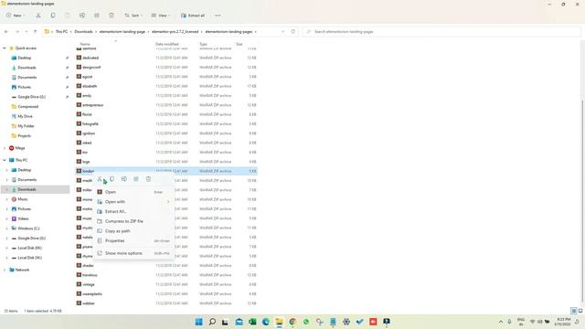Select the Compressed folder in Quick access
The height and width of the screenshot is (329, 585).
click(x=28, y=106)
